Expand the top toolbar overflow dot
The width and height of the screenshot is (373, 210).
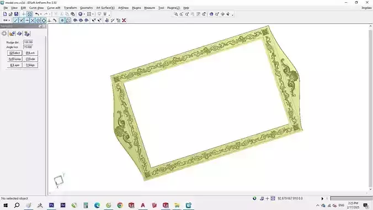click(109, 15)
